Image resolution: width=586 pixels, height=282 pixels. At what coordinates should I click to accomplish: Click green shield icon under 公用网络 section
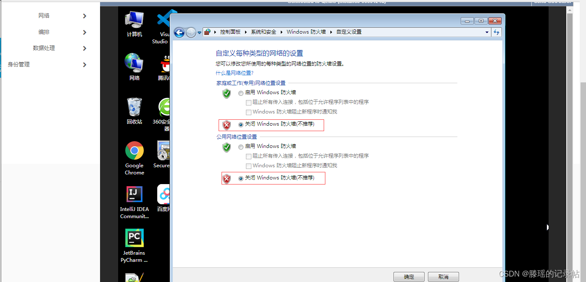coord(227,147)
